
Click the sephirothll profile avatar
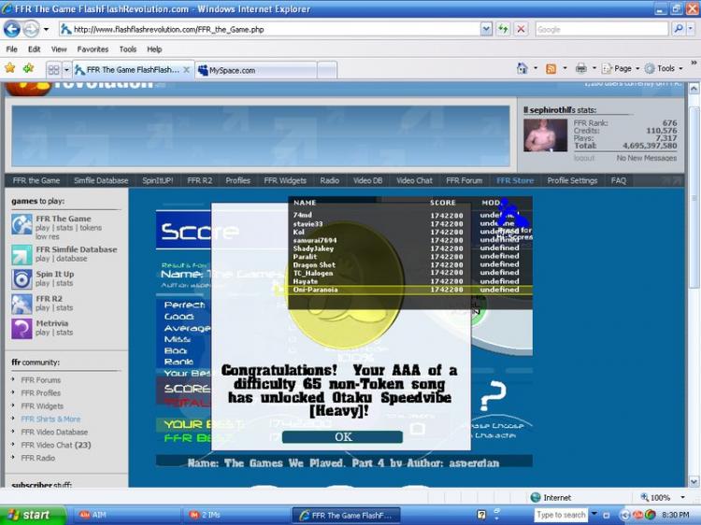click(x=544, y=135)
